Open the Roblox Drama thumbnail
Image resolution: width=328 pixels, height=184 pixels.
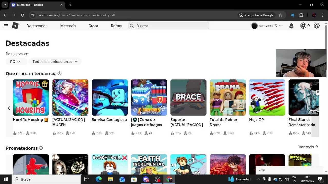click(228, 97)
